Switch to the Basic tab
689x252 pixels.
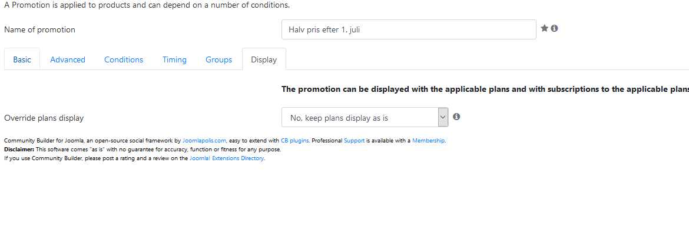(22, 59)
